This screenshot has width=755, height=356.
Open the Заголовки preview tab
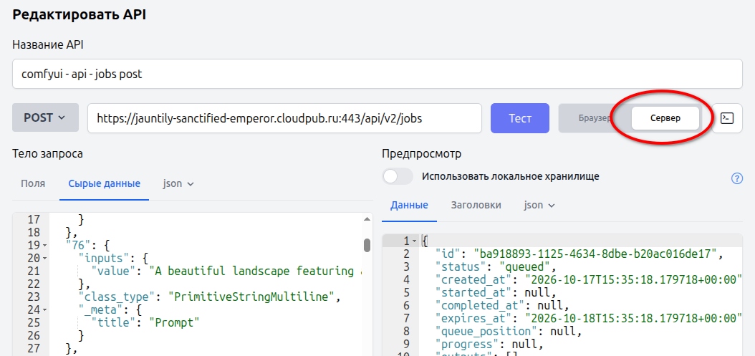476,205
